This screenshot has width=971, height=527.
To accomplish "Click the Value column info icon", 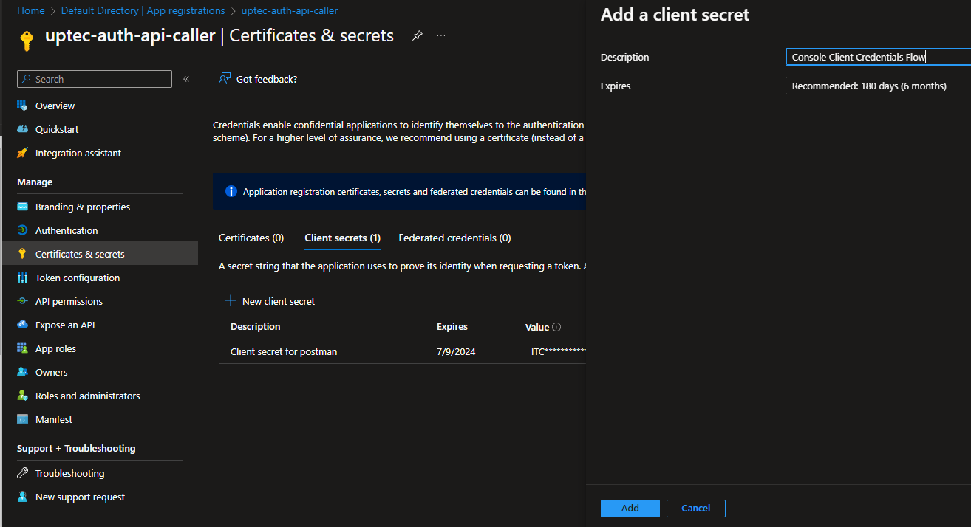I will click(556, 327).
